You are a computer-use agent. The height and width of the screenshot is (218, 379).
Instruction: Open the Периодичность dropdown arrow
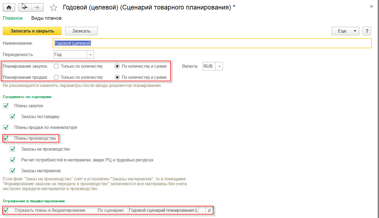[x=90, y=54]
